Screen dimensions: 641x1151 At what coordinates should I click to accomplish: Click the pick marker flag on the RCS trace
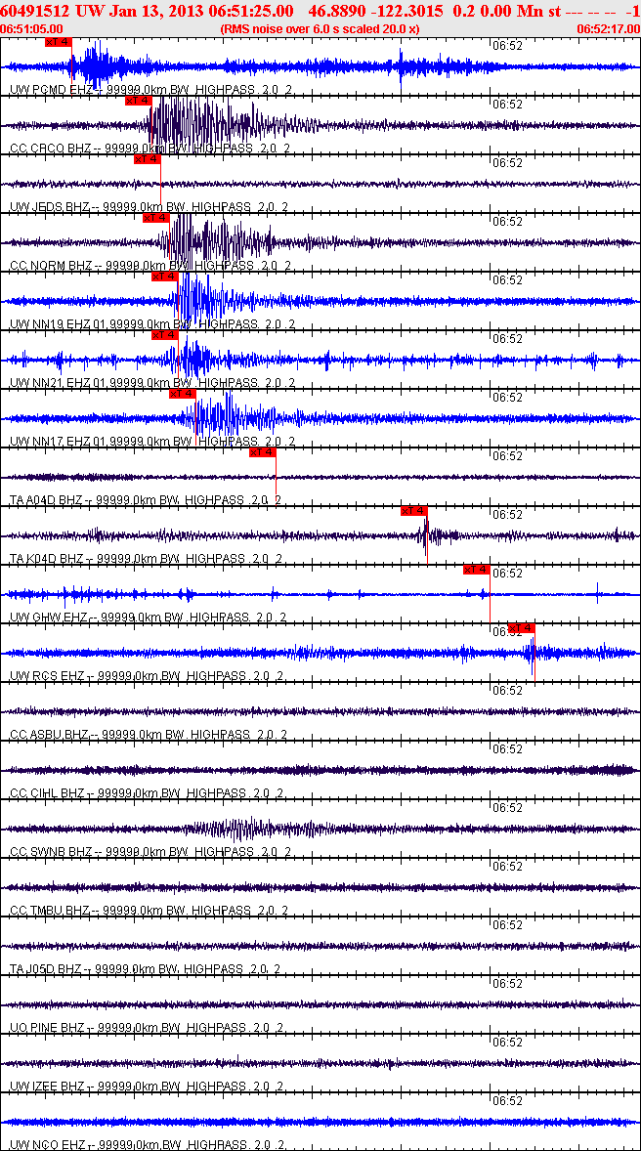(521, 628)
